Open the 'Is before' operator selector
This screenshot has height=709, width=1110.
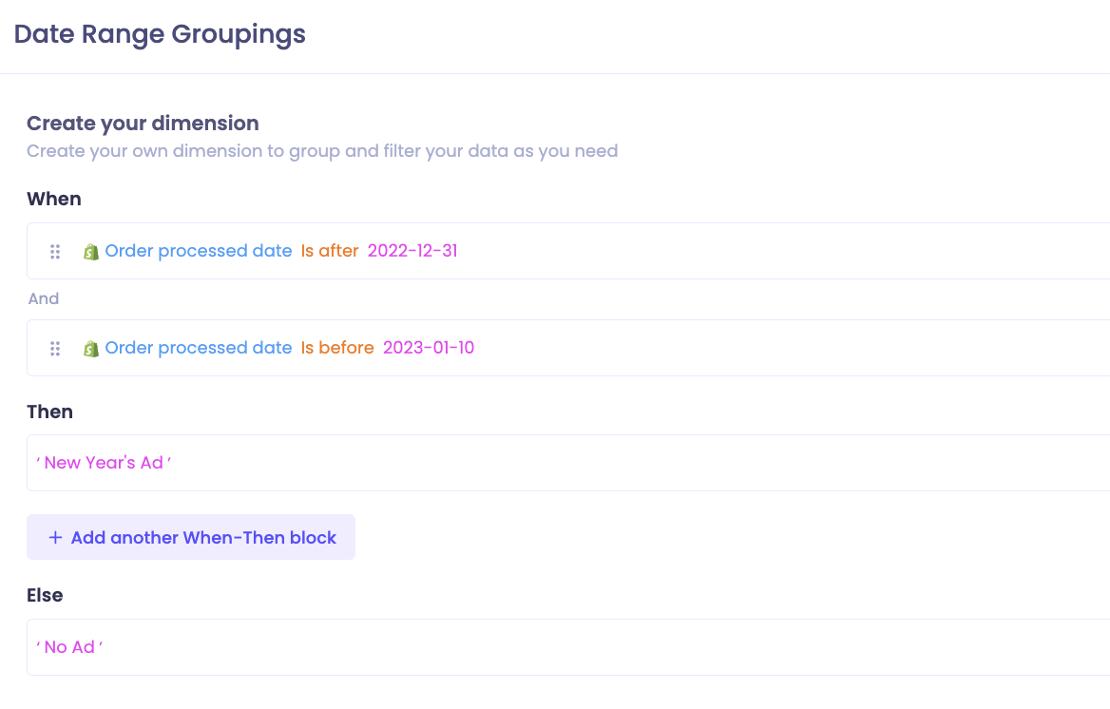(x=337, y=348)
